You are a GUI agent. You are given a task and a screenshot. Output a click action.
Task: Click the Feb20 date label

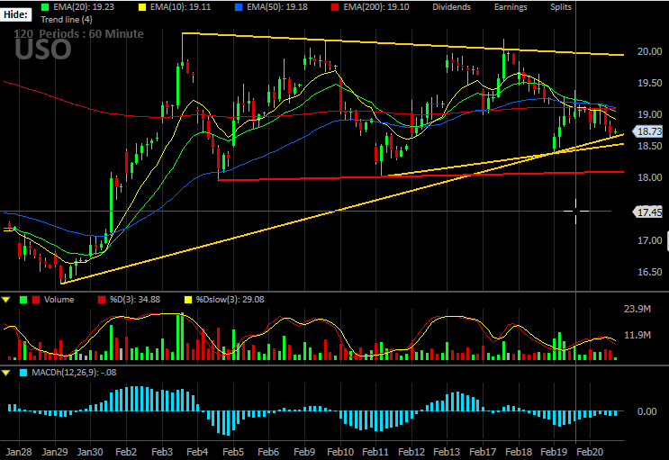click(x=590, y=452)
